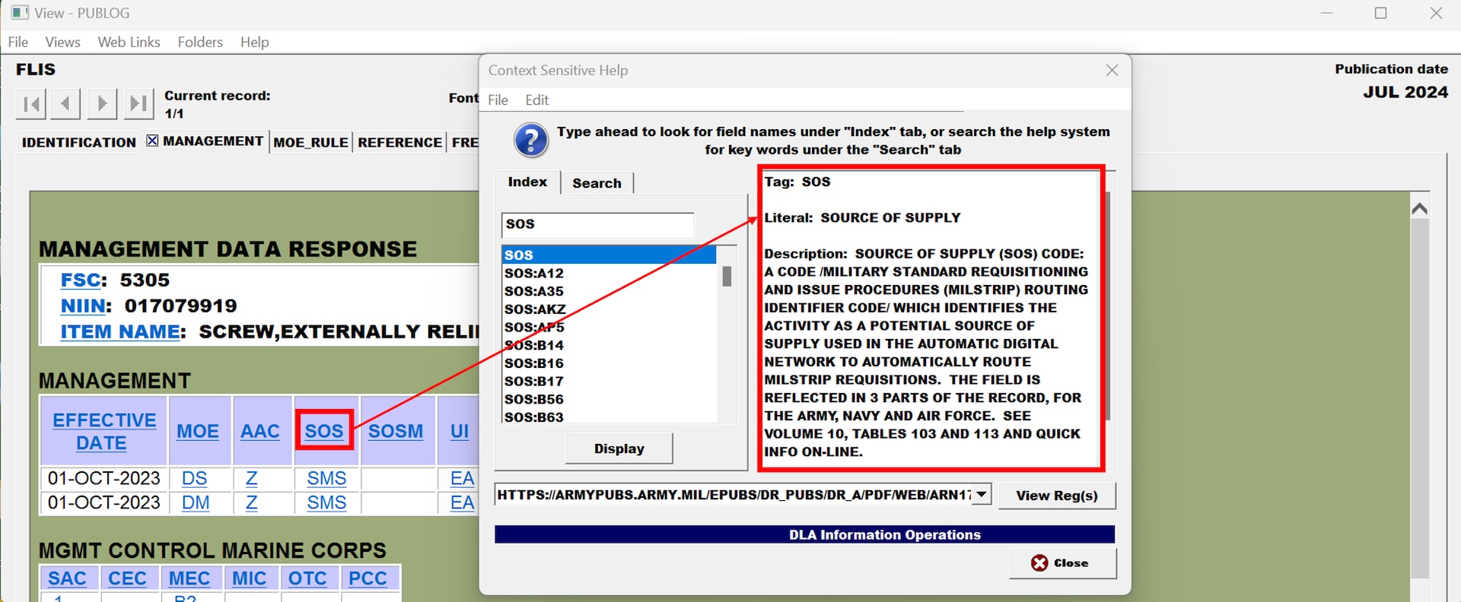Jump to last record icon
Viewport: 1461px width, 602px height.
click(x=138, y=103)
